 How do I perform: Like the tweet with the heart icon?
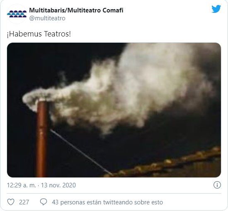click(11, 202)
